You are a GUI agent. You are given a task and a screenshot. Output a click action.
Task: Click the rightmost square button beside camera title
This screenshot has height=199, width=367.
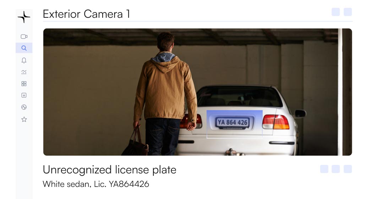pyautogui.click(x=347, y=12)
